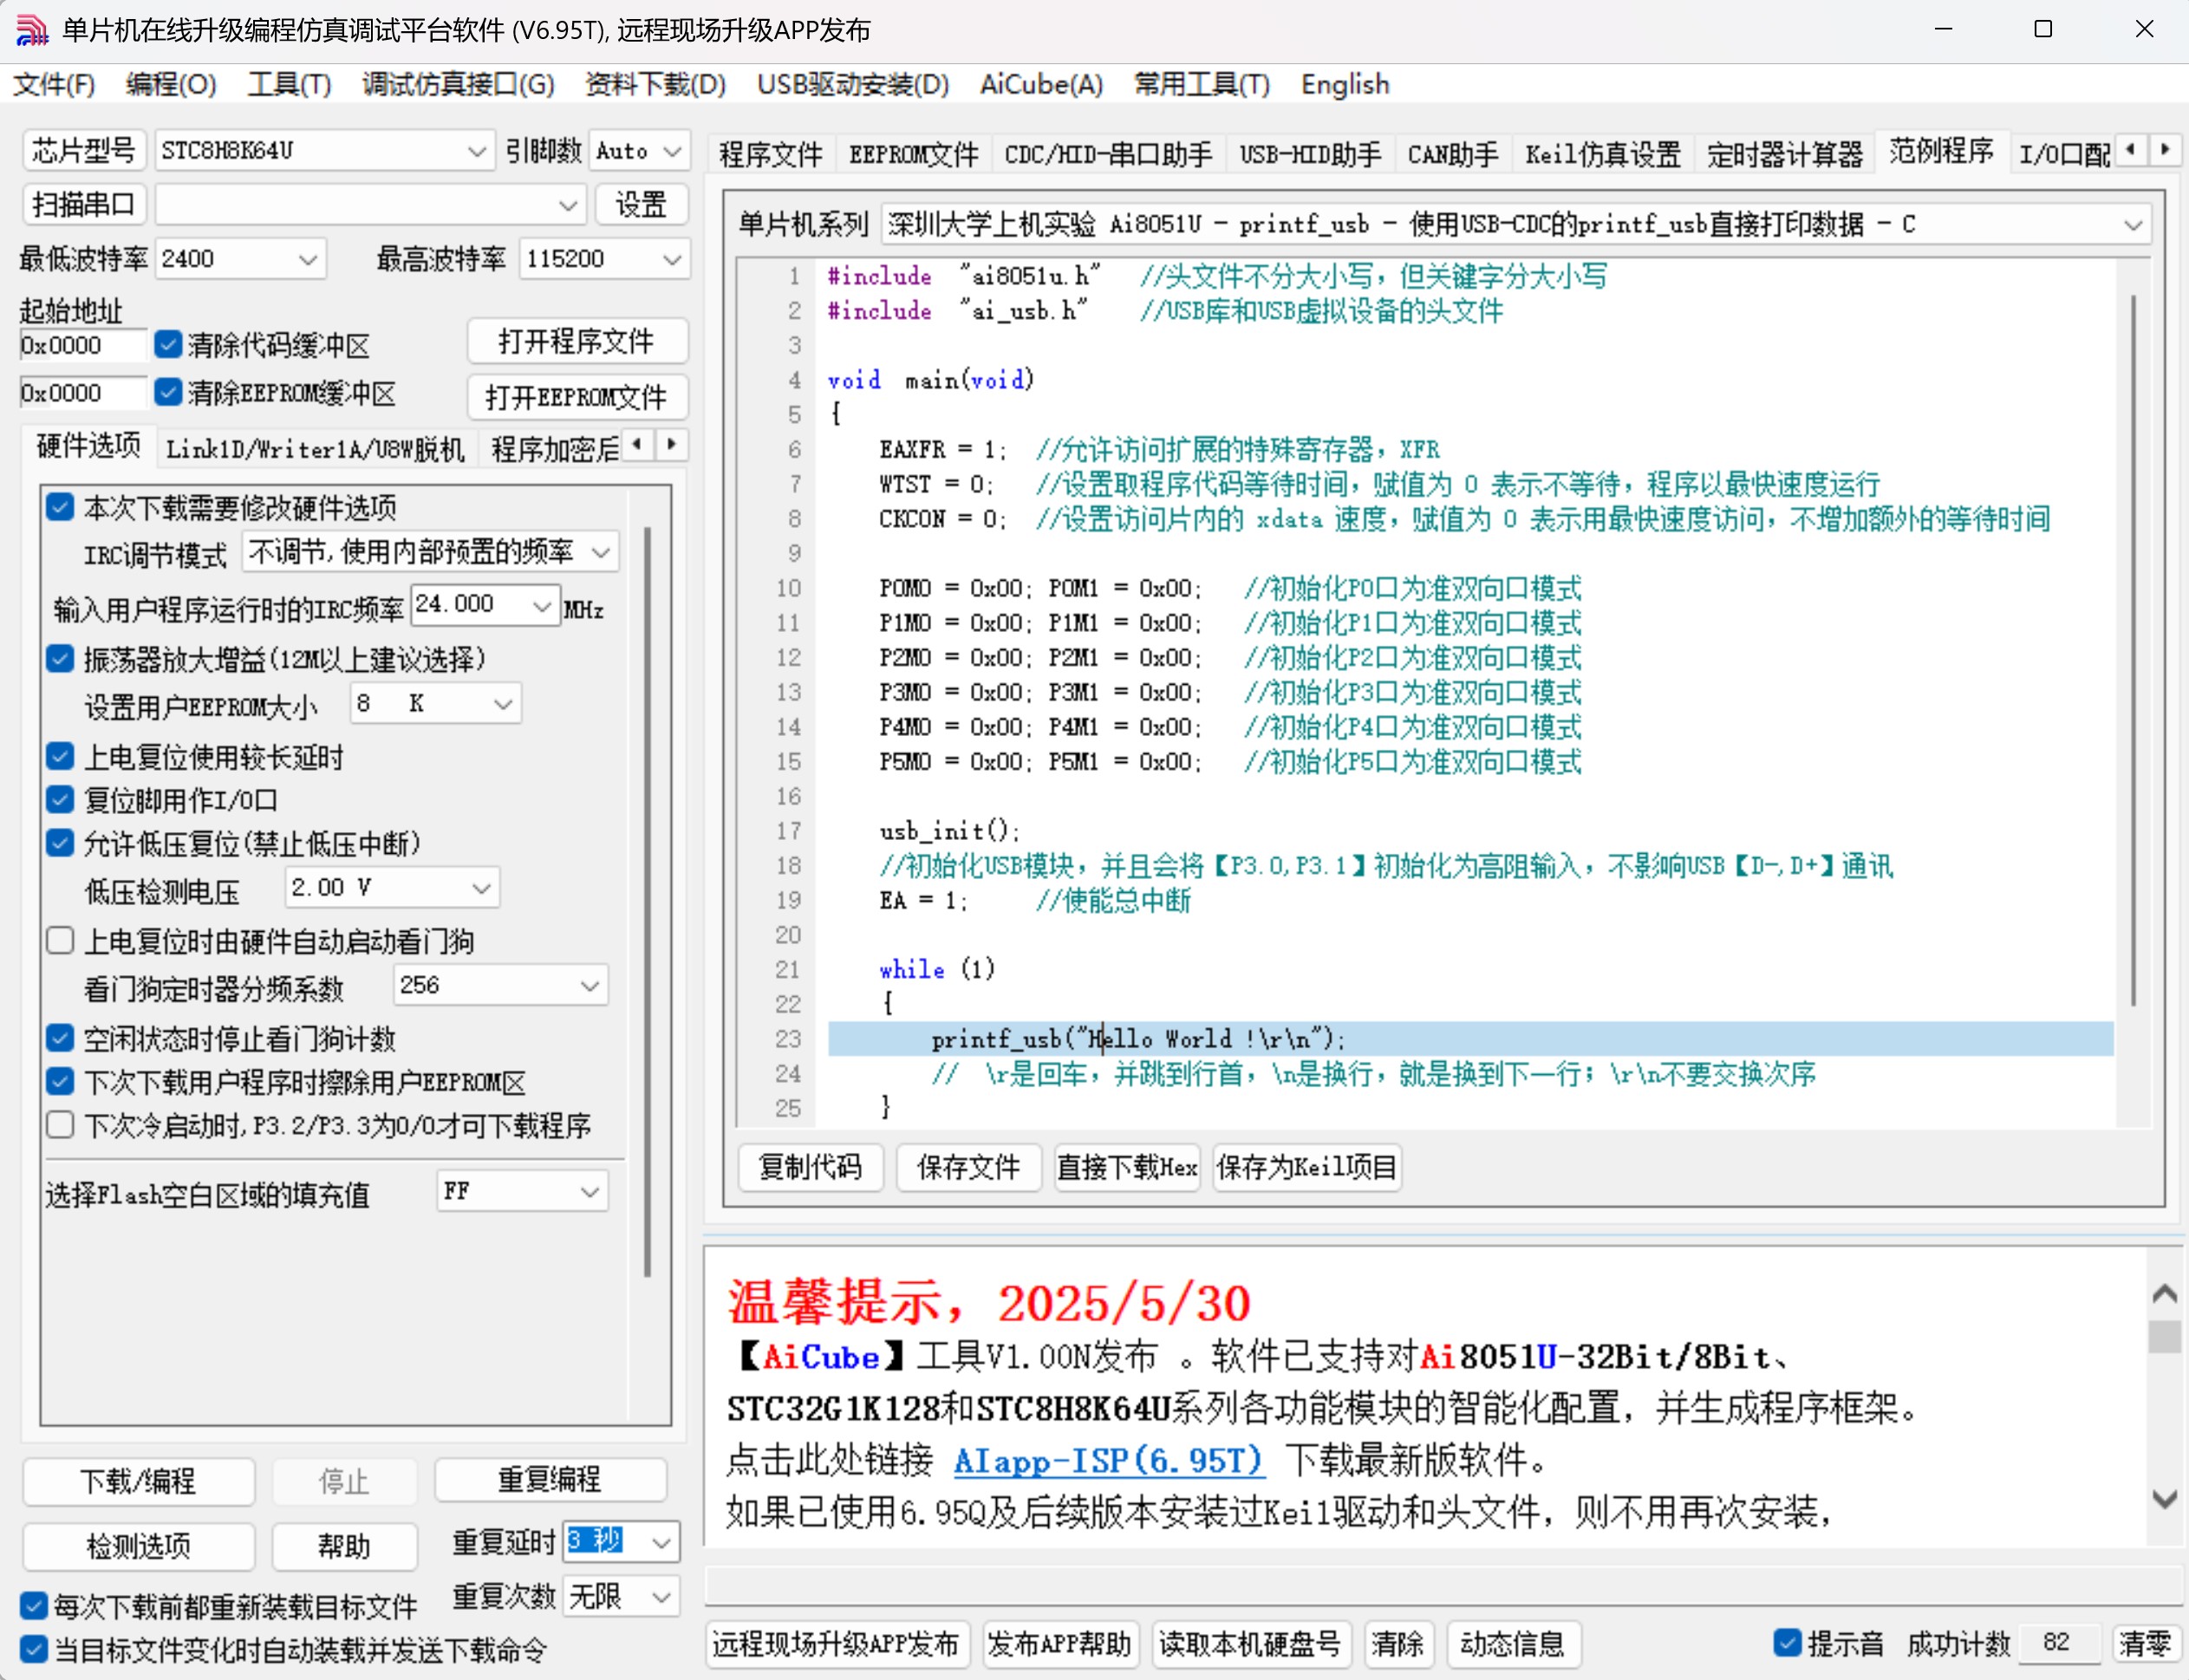This screenshot has width=2189, height=1680.
Task: Toggle 本次下载需要修改硬件选项 checkbox
Action: click(x=60, y=507)
